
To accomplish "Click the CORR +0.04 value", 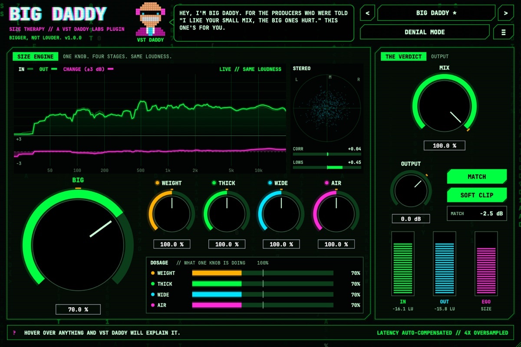I will pos(354,149).
